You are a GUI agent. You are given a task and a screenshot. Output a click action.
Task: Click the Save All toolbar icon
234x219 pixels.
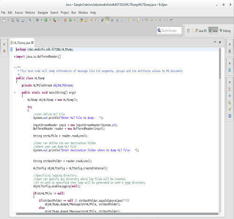click(18, 20)
